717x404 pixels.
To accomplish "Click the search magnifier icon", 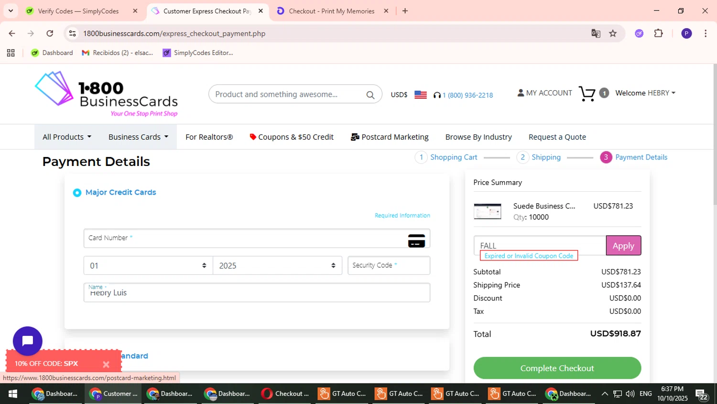I will (x=370, y=95).
